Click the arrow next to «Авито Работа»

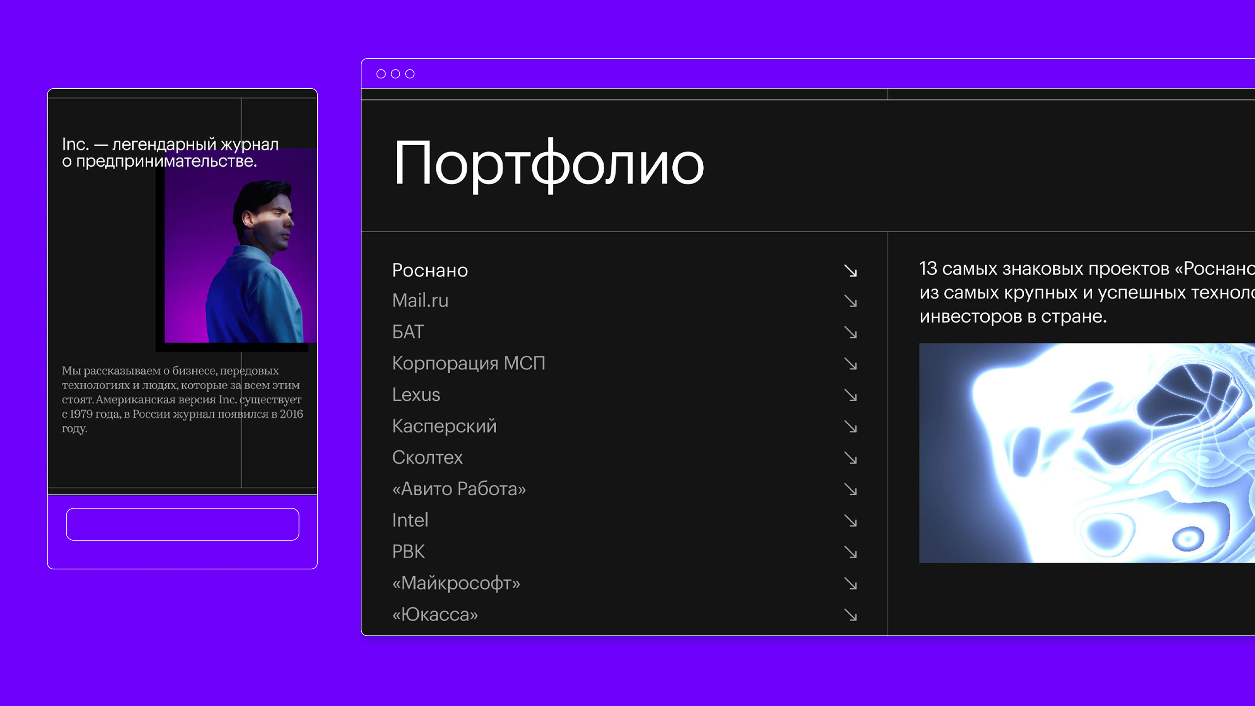[x=851, y=489]
